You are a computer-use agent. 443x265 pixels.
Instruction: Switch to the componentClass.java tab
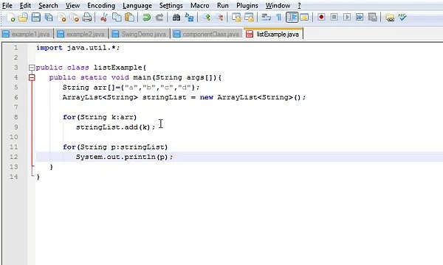pos(207,34)
